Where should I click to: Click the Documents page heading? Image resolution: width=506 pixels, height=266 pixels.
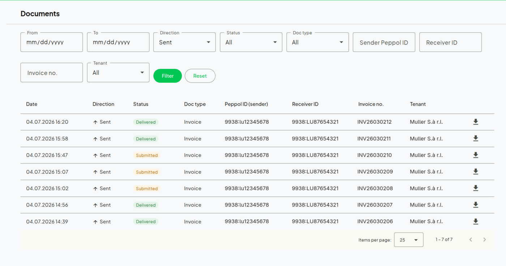coord(40,14)
